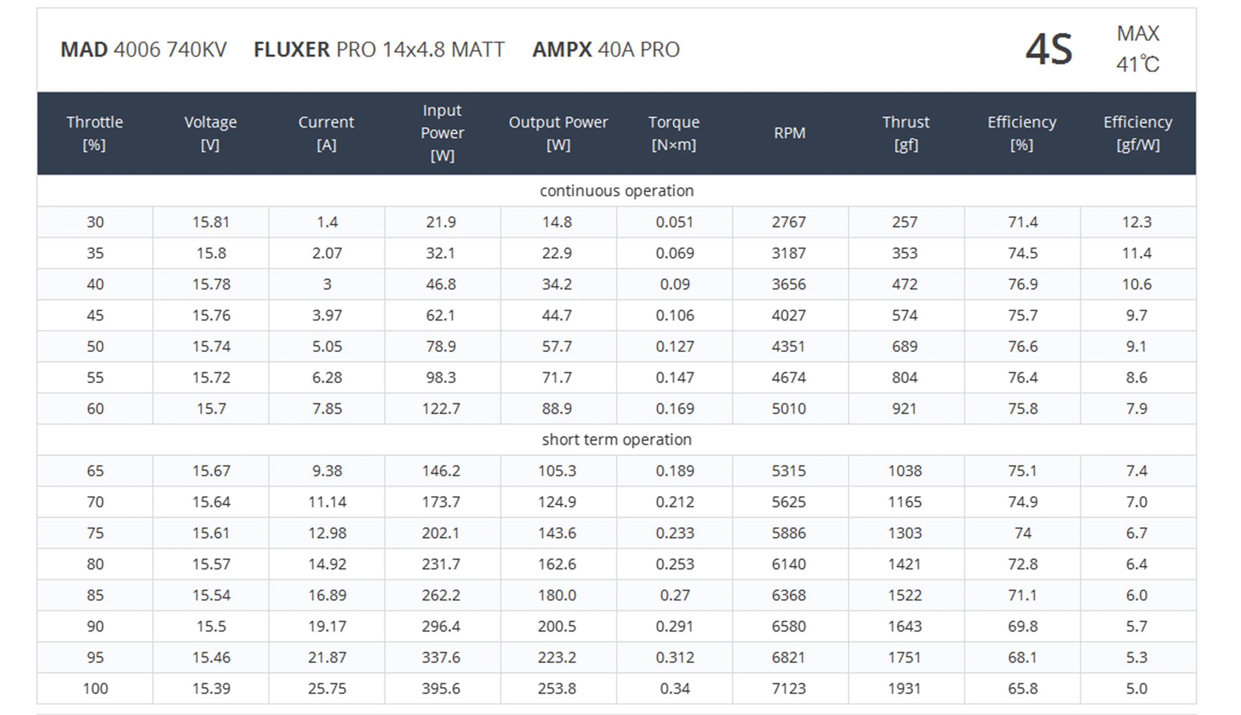Click the Efficiency [gf/W] column header

tap(1138, 133)
